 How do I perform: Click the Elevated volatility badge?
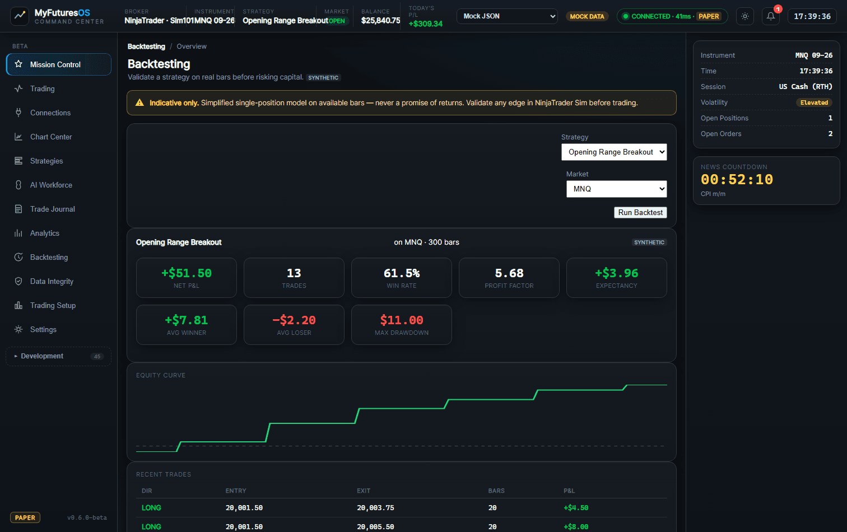click(814, 102)
